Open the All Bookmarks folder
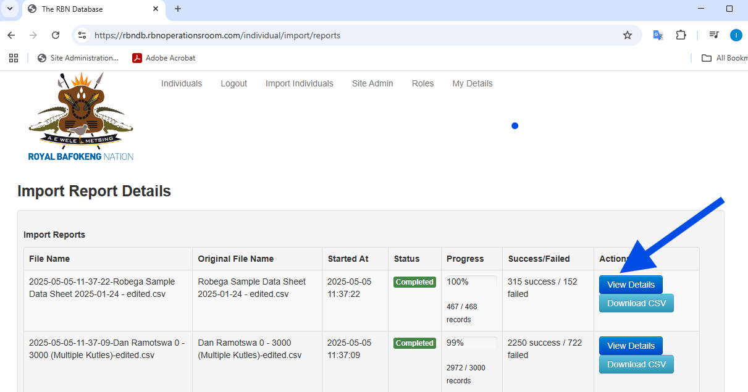The image size is (748, 392). [x=724, y=58]
